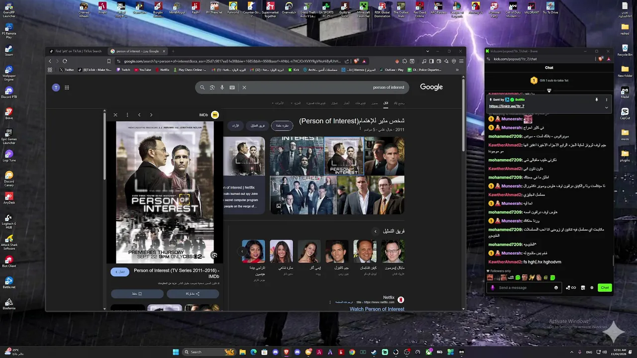637x358 pixels.
Task: Open Google Lens image search icon
Action: click(212, 88)
